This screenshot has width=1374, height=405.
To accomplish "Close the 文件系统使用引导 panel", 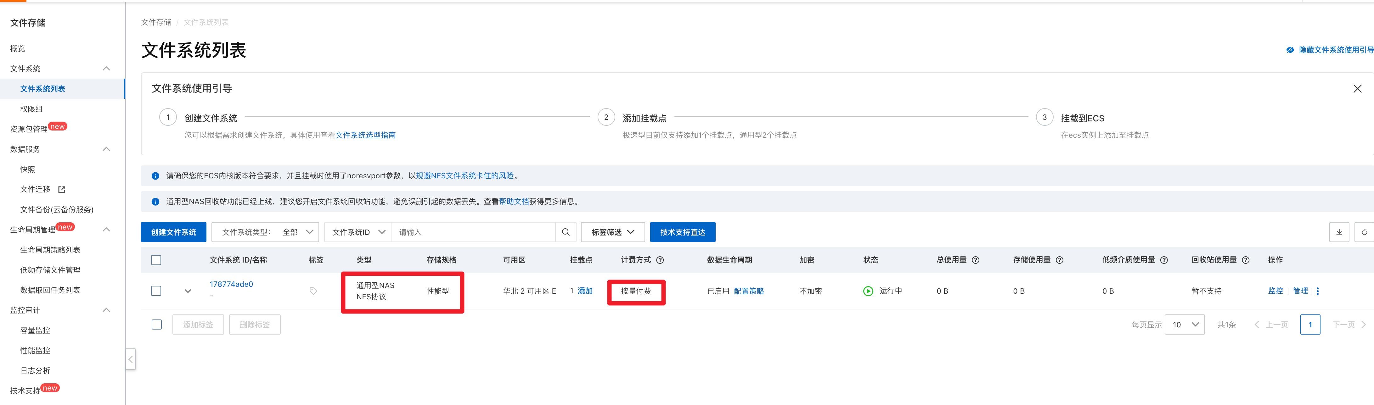I will (x=1357, y=88).
